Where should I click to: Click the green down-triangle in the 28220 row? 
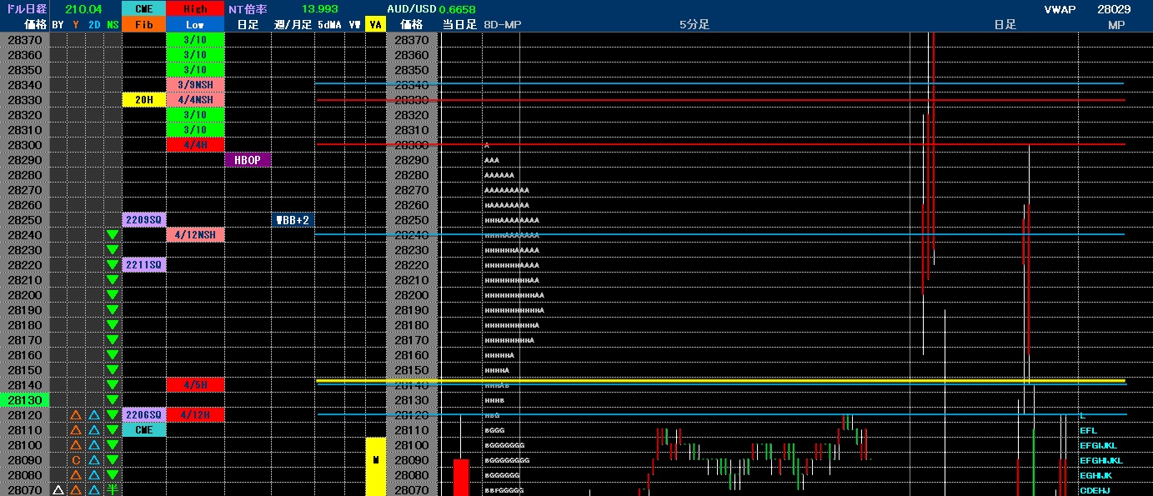[x=113, y=265]
